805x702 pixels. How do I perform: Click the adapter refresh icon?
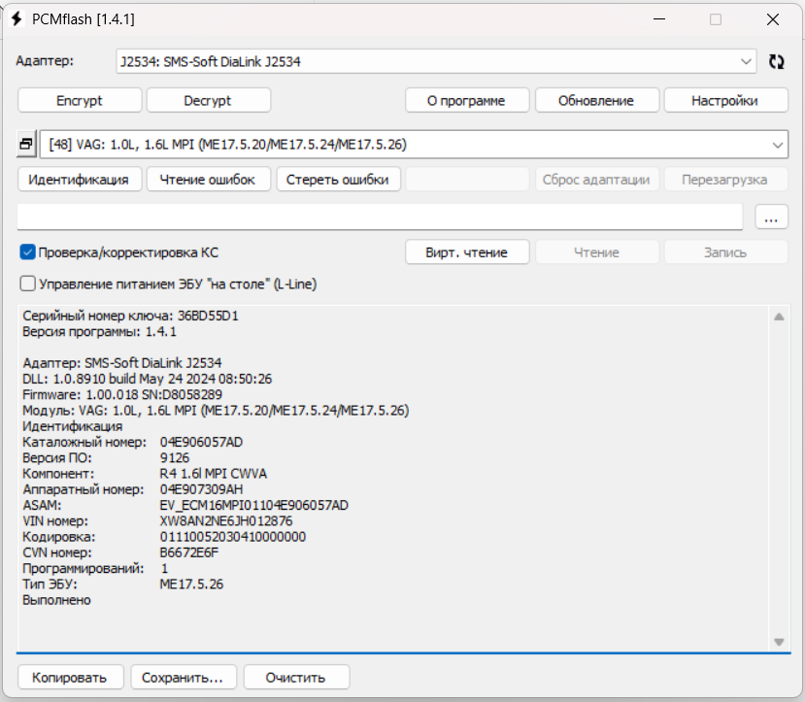tap(775, 60)
